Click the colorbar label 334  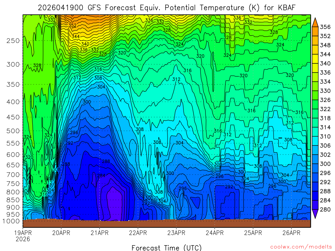pos(325,82)
